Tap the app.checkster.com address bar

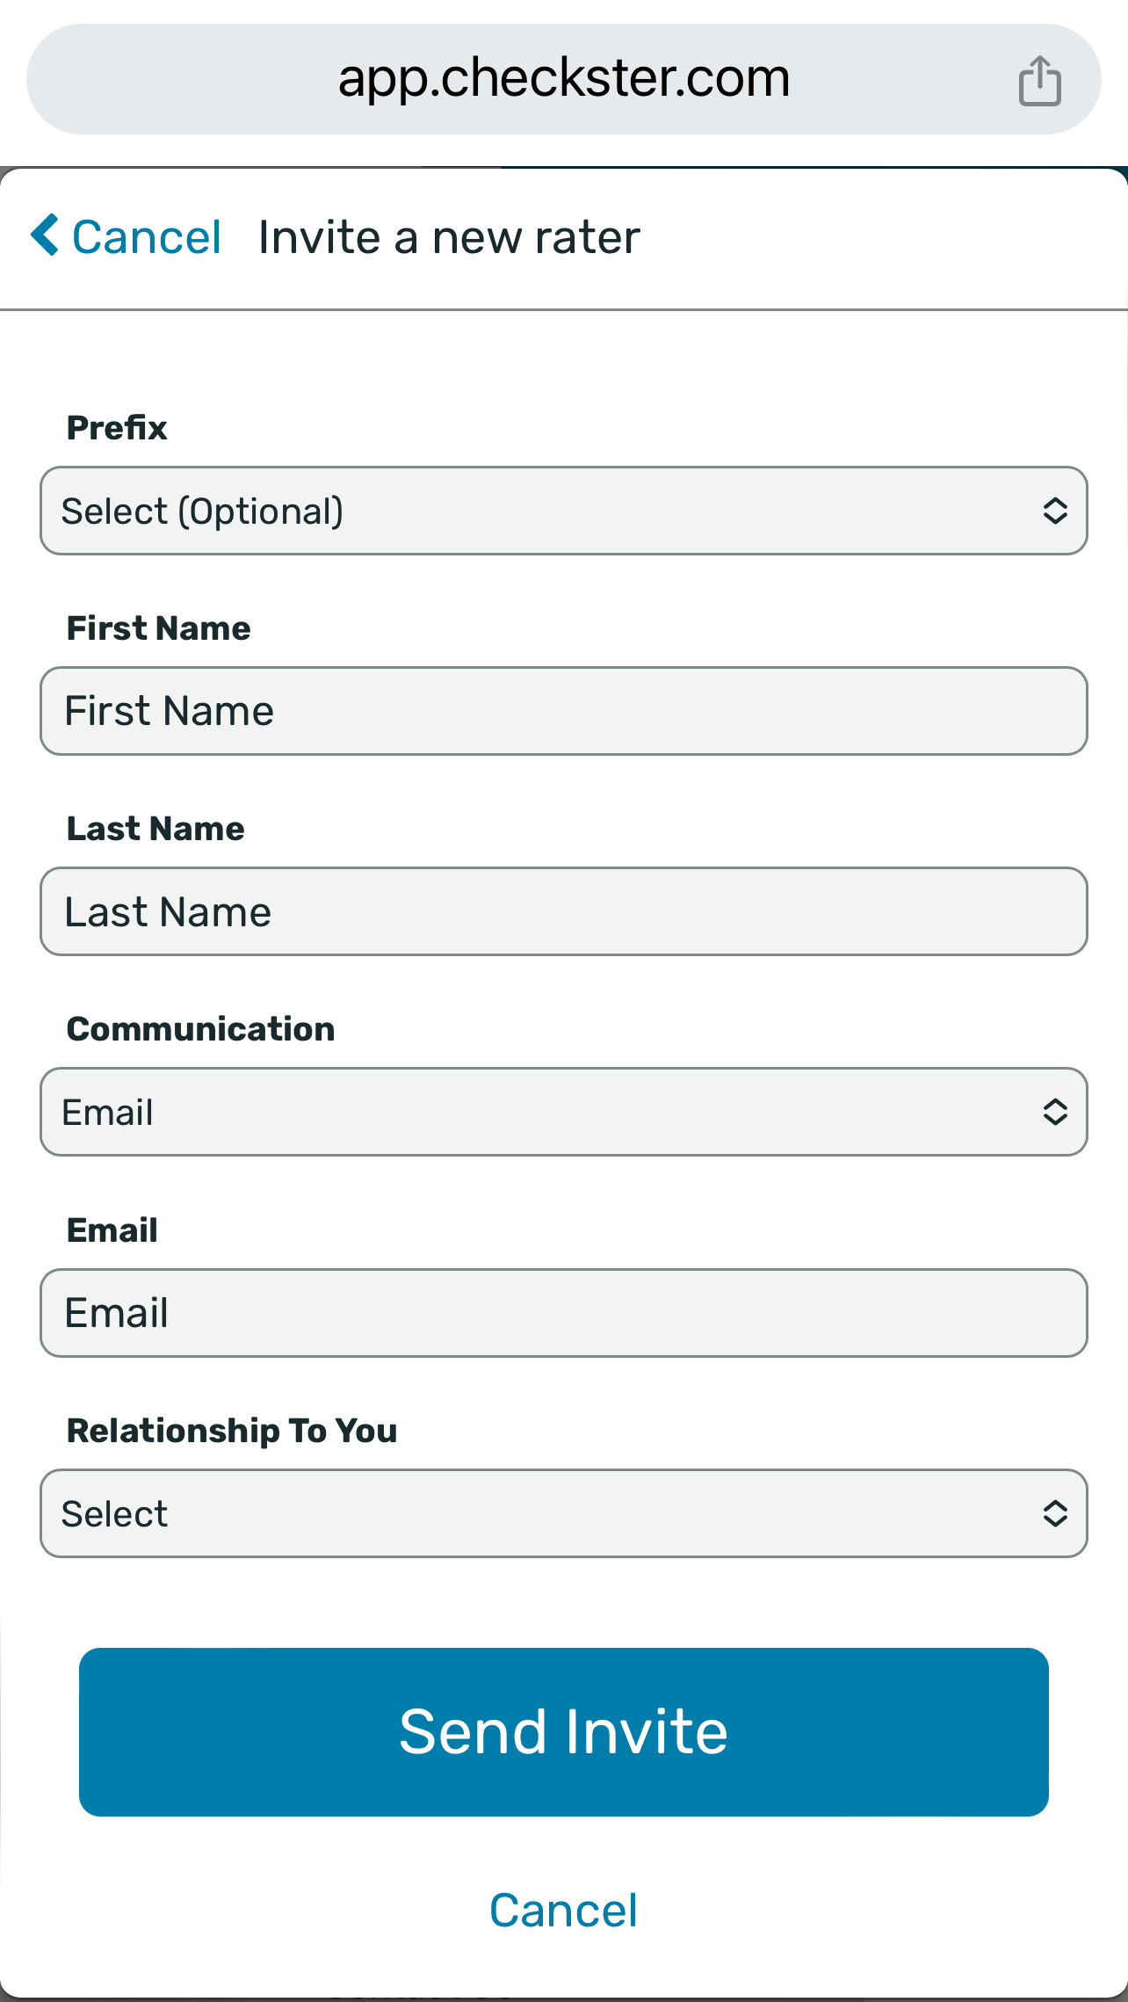pos(564,79)
